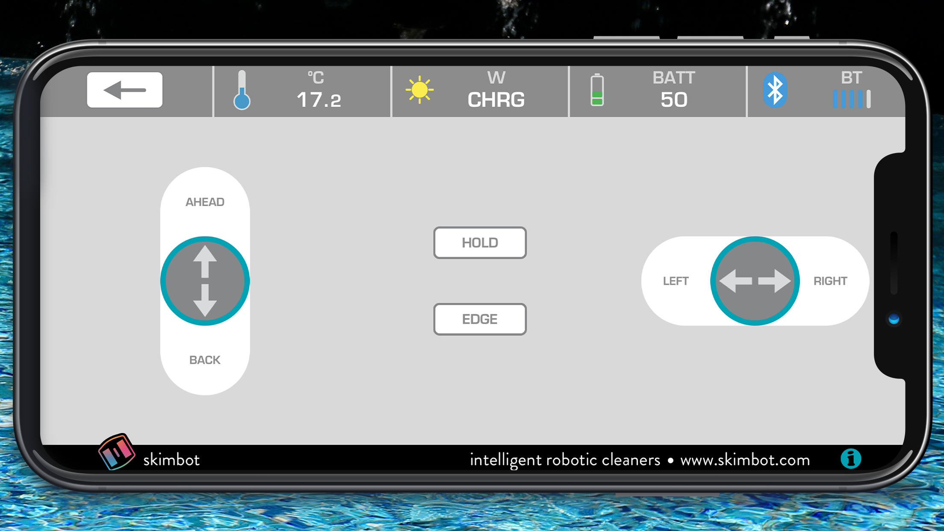Tap the thermometer temperature icon
This screenshot has height=531, width=944.
click(x=242, y=90)
